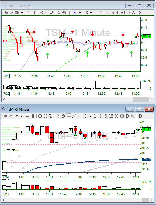Screen dimensions: 156x205
Task: Click the fit-to-window zoom icon in 1 Minute toolbar
Action: coord(52,13)
